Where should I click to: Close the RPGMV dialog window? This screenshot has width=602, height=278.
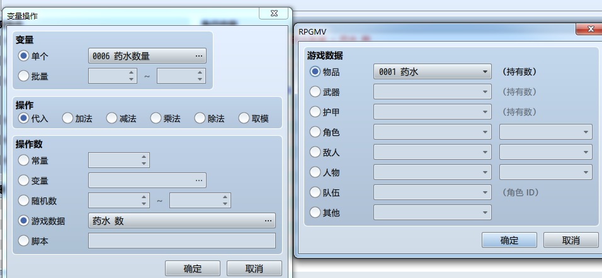[x=590, y=29]
